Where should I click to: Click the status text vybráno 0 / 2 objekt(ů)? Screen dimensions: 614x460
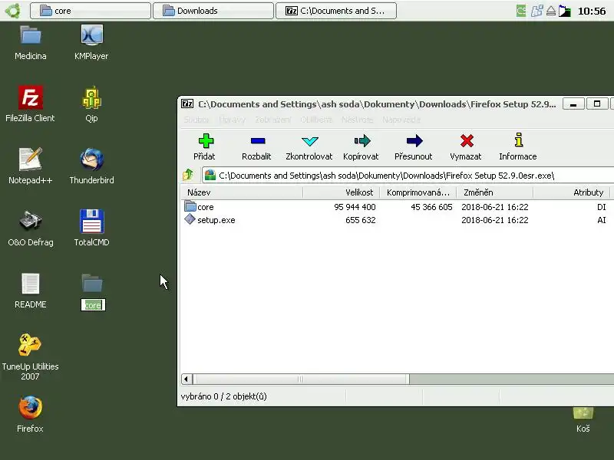pyautogui.click(x=223, y=396)
